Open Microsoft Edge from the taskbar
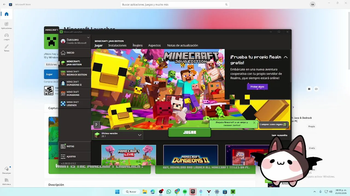The width and height of the screenshot is (350, 196). (153, 192)
